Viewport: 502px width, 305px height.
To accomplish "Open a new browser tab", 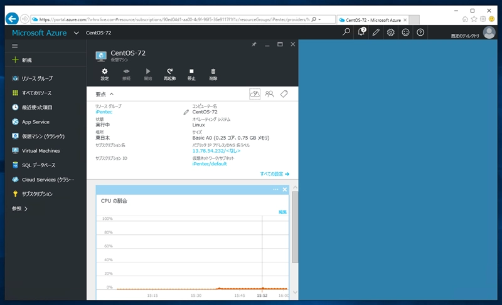I will coord(414,20).
